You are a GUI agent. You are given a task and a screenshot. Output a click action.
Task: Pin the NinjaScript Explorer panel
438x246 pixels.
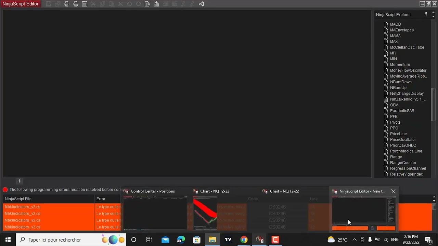(x=426, y=14)
